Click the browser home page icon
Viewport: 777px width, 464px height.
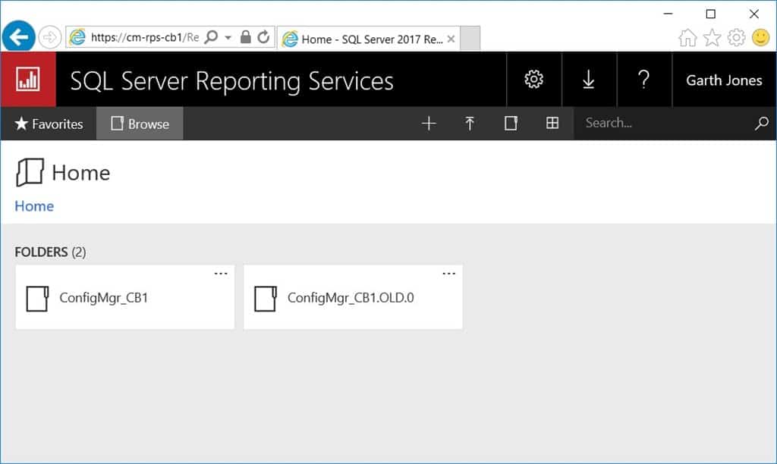point(687,38)
